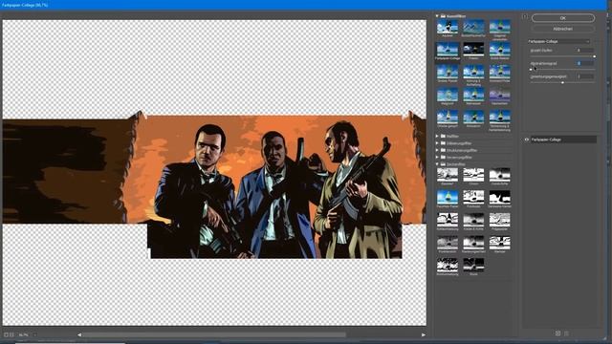Pick the Fresko filter thumbnail
Viewport: 612px width, 344px height.
473,50
